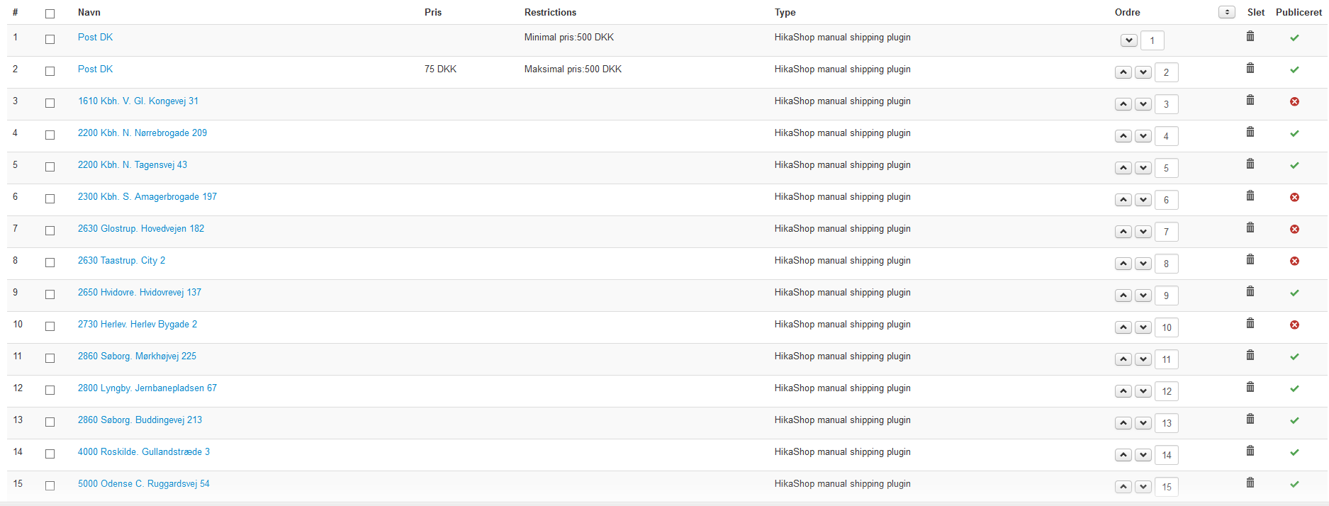Unpublish 2200 Kbh. N. Nørrebrogade 209 shipping method
The height and width of the screenshot is (506, 1329).
click(1294, 133)
